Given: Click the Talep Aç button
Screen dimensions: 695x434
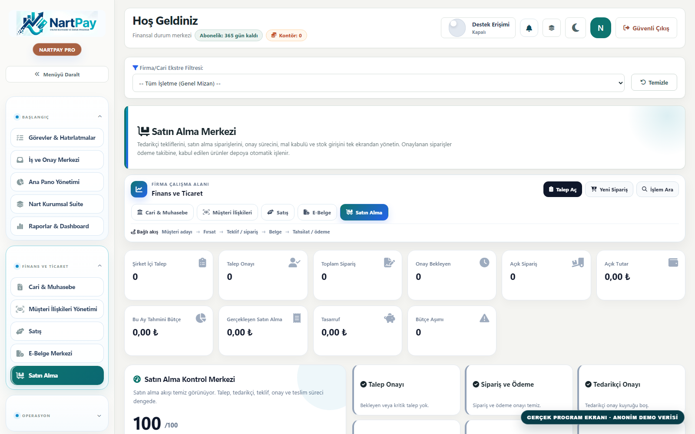Looking at the screenshot, I should 563,189.
